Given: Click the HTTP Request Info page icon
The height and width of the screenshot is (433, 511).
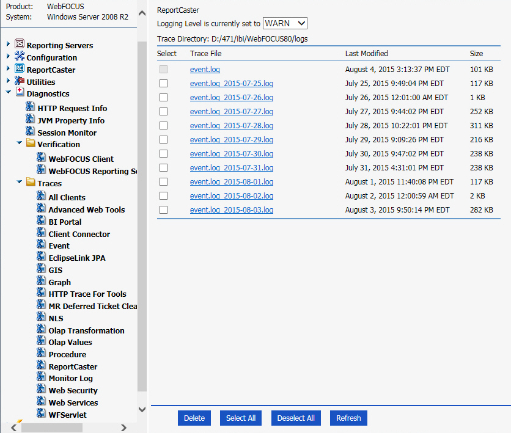Looking at the screenshot, I should [x=30, y=106].
